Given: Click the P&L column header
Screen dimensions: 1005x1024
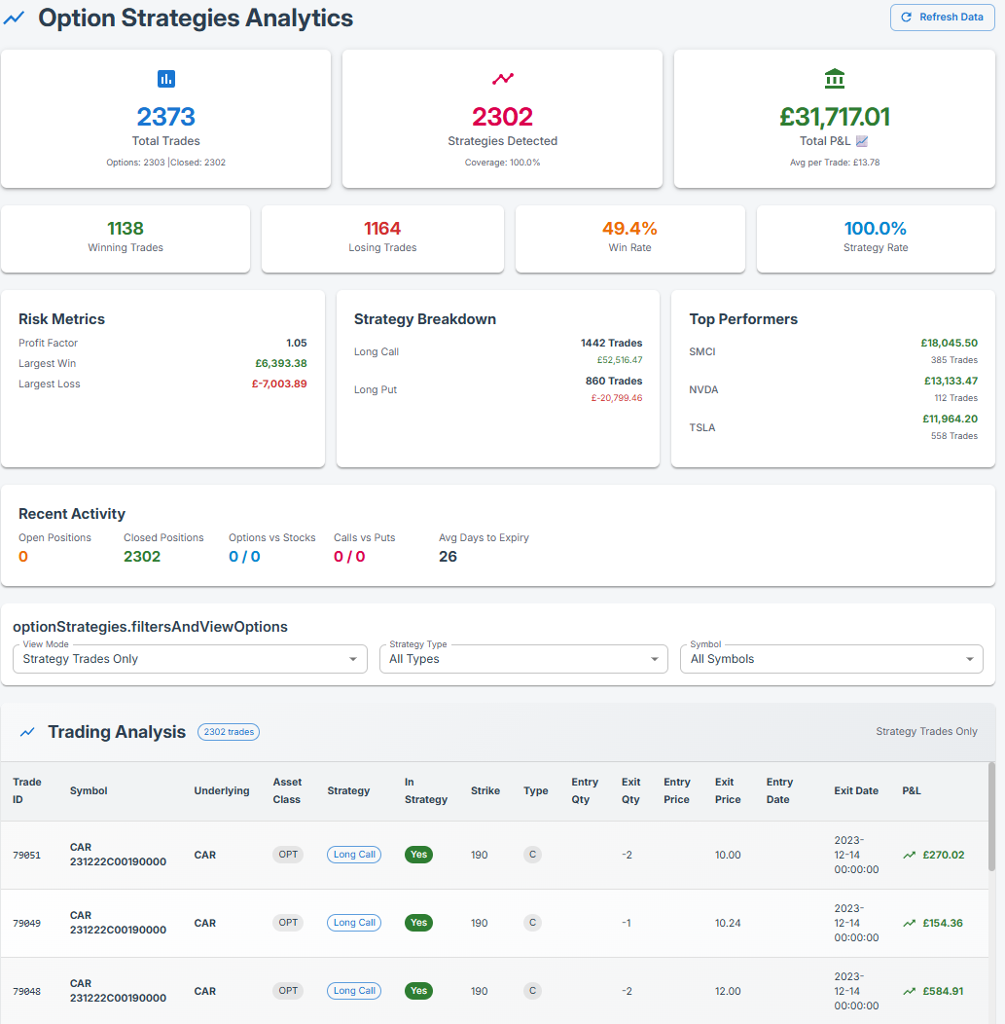Looking at the screenshot, I should pos(912,790).
